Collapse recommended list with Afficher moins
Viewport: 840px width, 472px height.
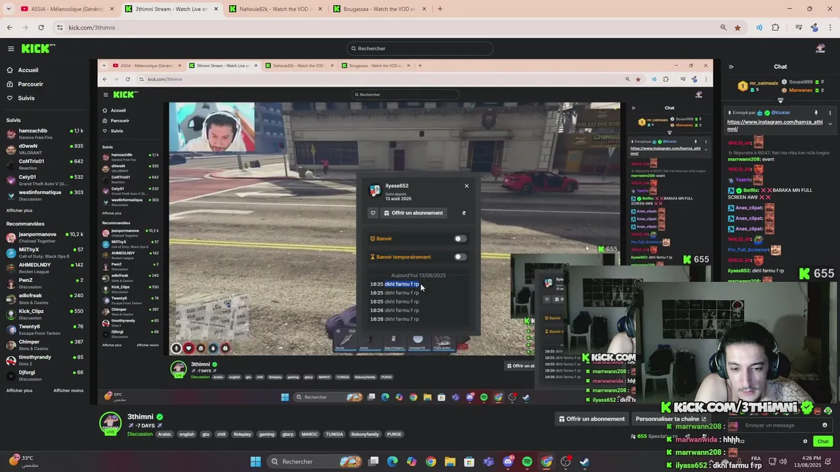click(x=68, y=391)
